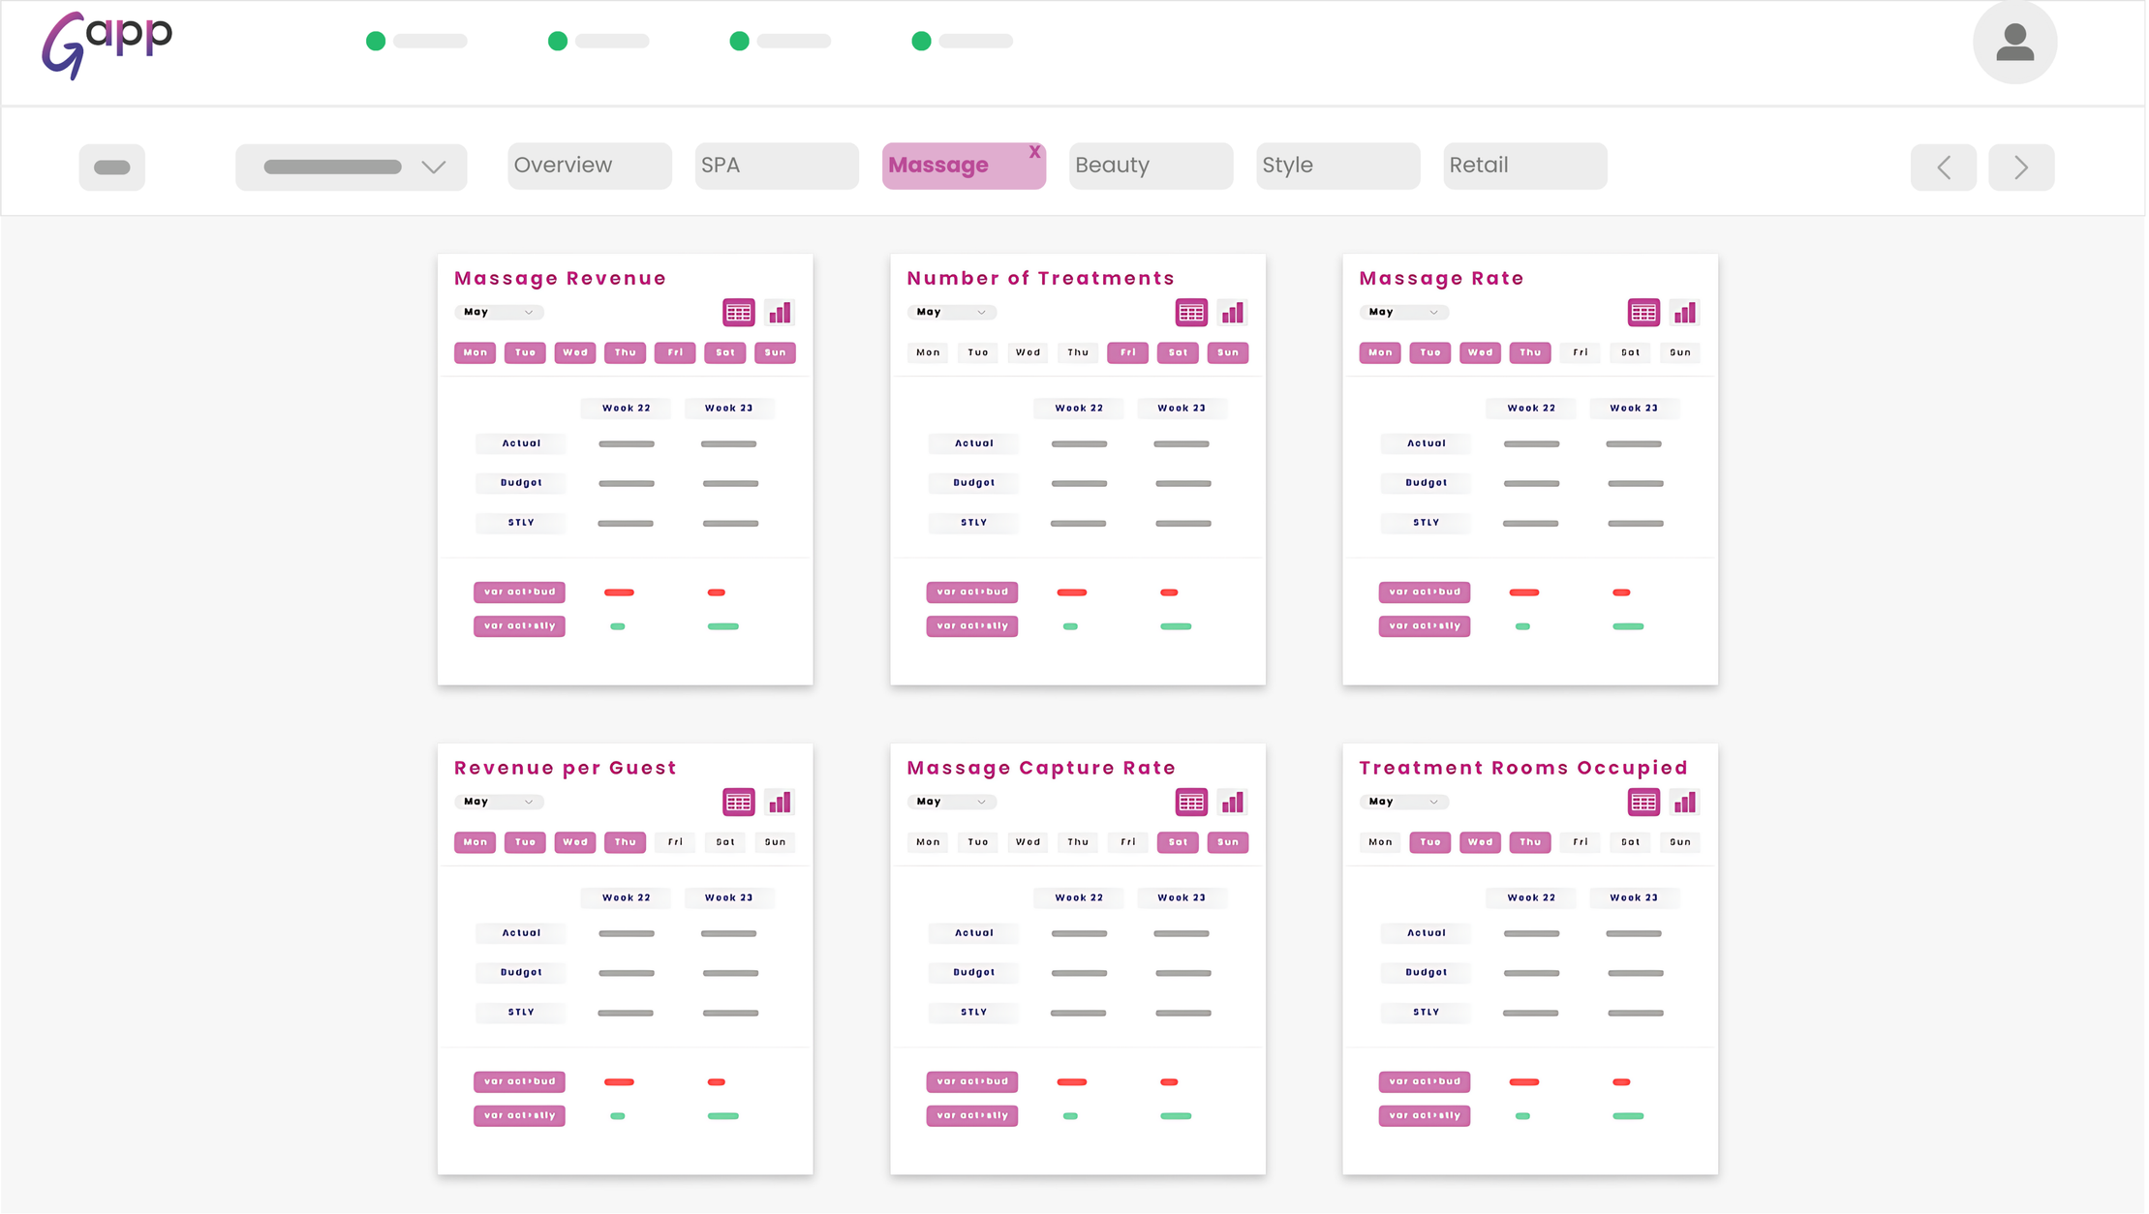The width and height of the screenshot is (2149, 1214).
Task: Show bar chart for Revenue per Guest
Action: [x=780, y=803]
